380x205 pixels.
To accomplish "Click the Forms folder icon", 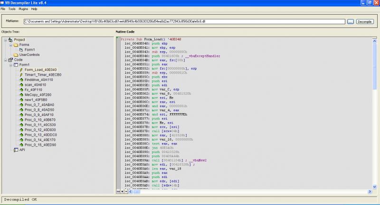I will (x=16, y=45).
